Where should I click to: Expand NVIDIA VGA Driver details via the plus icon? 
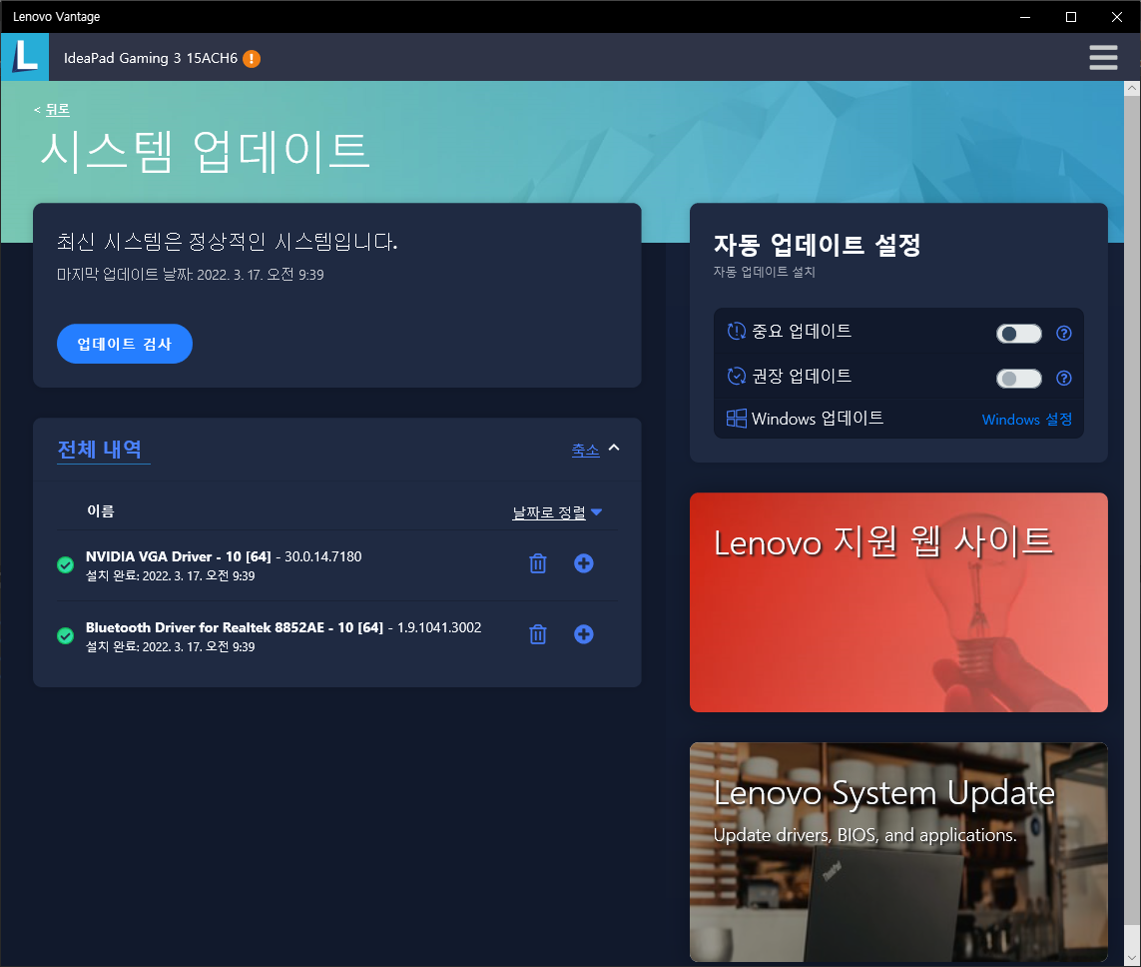pyautogui.click(x=584, y=562)
